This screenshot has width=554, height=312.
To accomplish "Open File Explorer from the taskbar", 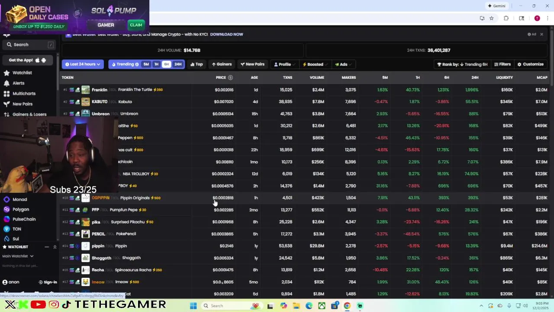I will click(x=296, y=305).
